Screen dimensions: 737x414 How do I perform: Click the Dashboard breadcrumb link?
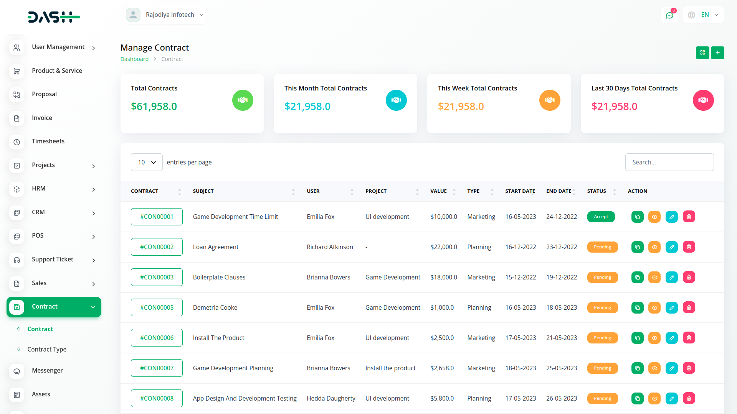[134, 59]
